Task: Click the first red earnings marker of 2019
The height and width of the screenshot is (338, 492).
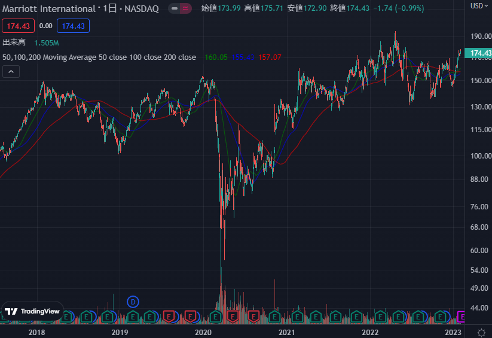Action: click(x=169, y=316)
